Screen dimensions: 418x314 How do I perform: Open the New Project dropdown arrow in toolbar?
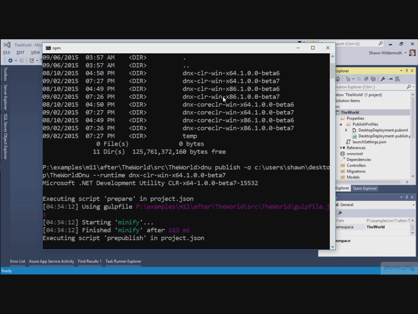point(37,61)
